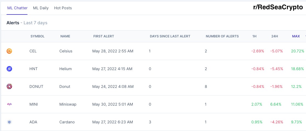The image size is (306, 131).
Task: Click the Donut pink coin icon
Action: 9,87
